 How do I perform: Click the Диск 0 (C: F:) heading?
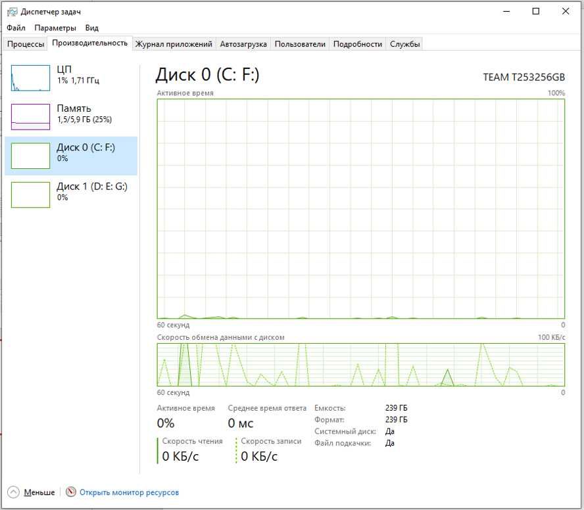pyautogui.click(x=207, y=75)
